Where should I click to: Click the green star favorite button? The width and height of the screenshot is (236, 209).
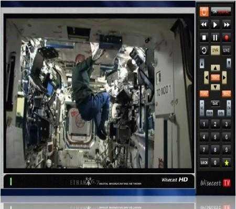pyautogui.click(x=227, y=163)
